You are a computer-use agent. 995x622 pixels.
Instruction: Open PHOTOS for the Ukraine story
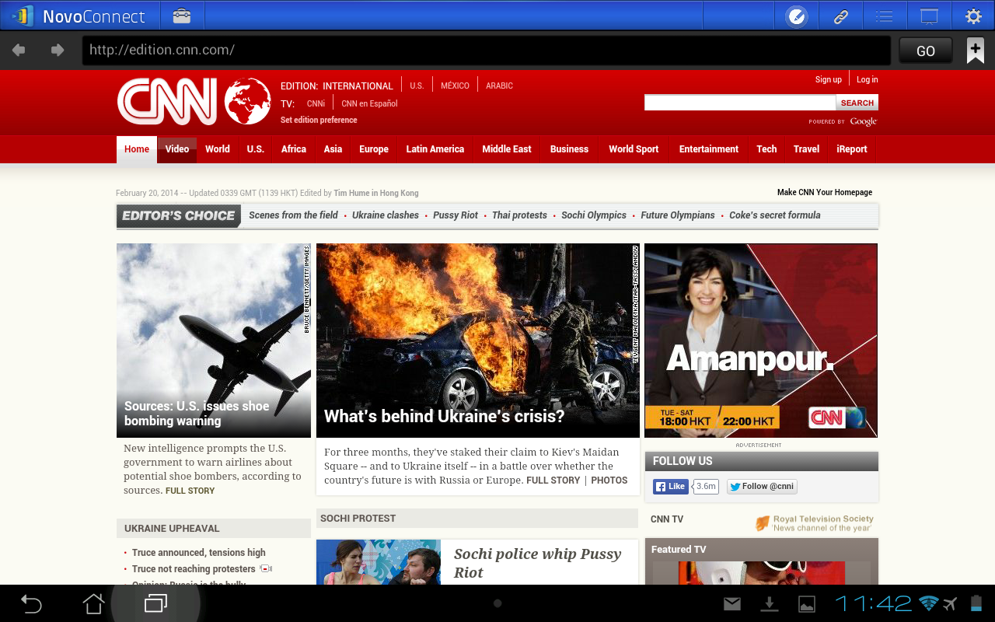tap(609, 480)
